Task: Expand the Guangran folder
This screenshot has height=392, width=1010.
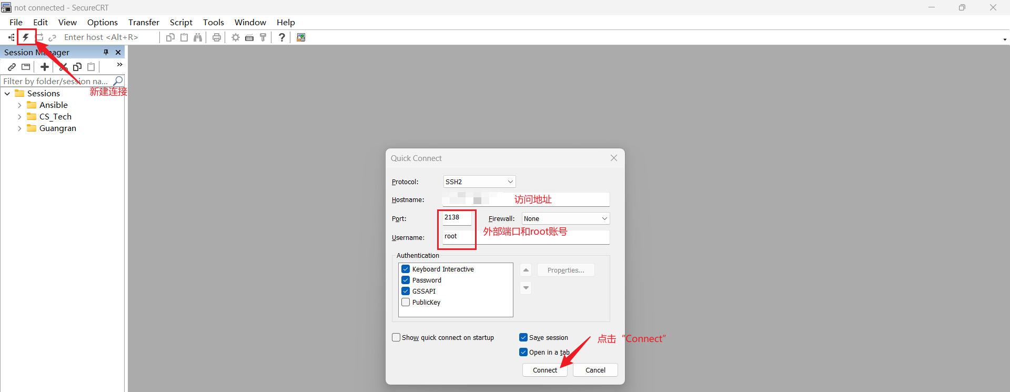Action: pos(19,128)
